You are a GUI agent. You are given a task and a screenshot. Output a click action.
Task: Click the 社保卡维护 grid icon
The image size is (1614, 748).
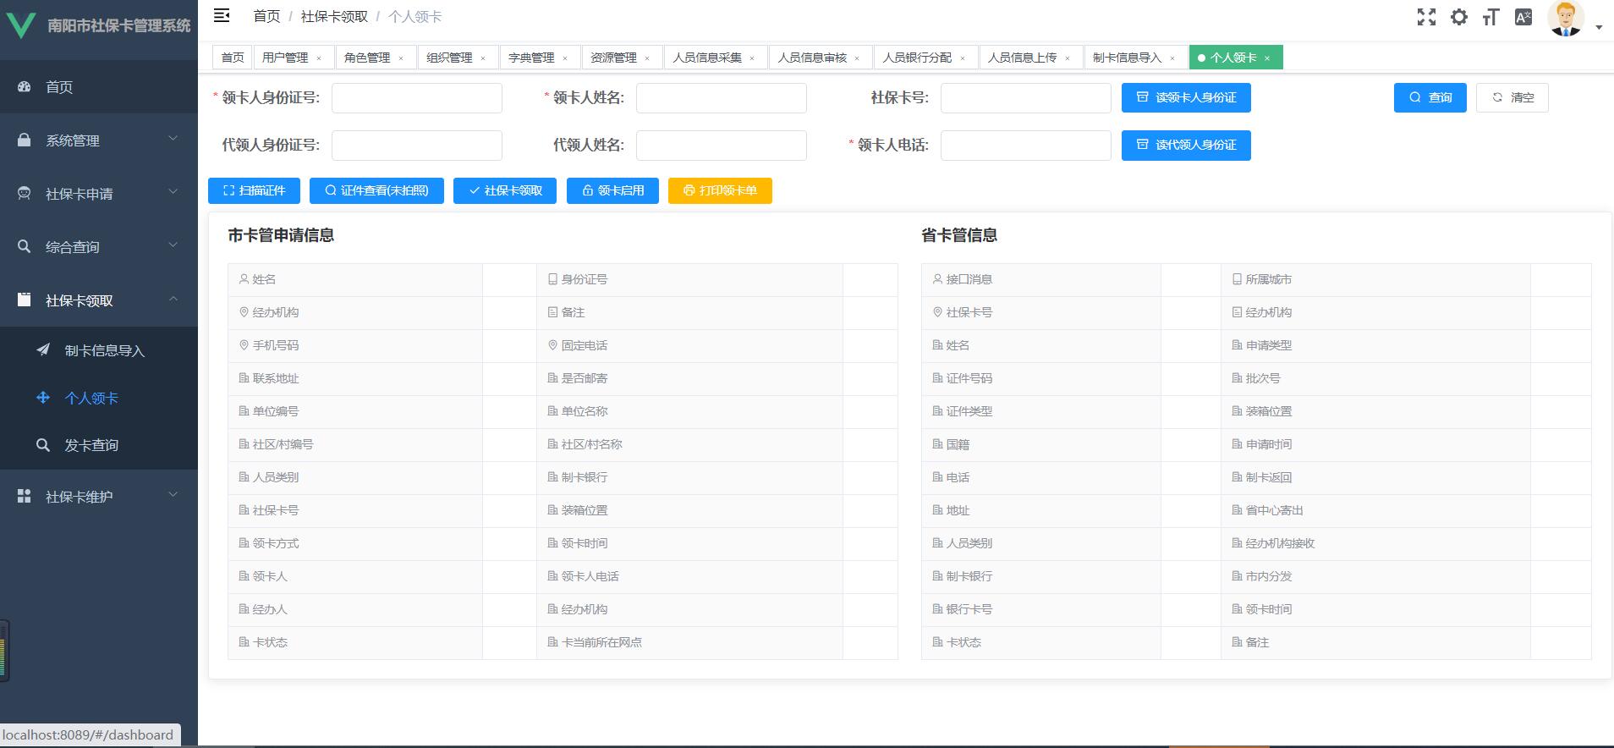pyautogui.click(x=25, y=496)
